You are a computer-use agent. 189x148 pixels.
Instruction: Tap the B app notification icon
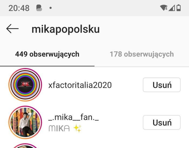(39, 8)
